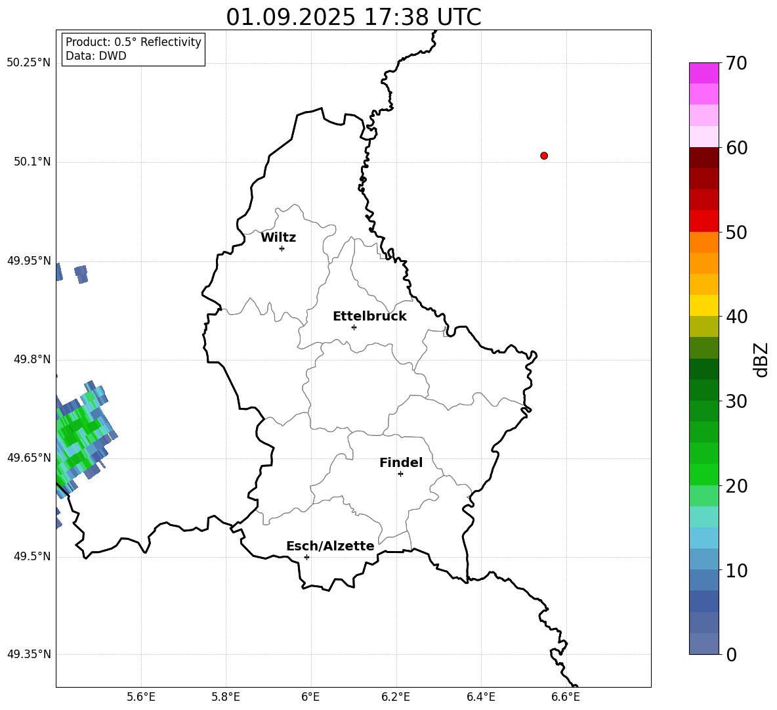Click the colorbar tick label 60

coord(736,148)
